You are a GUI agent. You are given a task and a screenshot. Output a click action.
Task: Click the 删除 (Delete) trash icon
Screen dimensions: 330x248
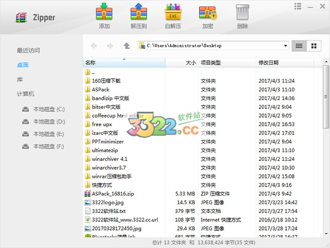pyautogui.click(x=243, y=12)
